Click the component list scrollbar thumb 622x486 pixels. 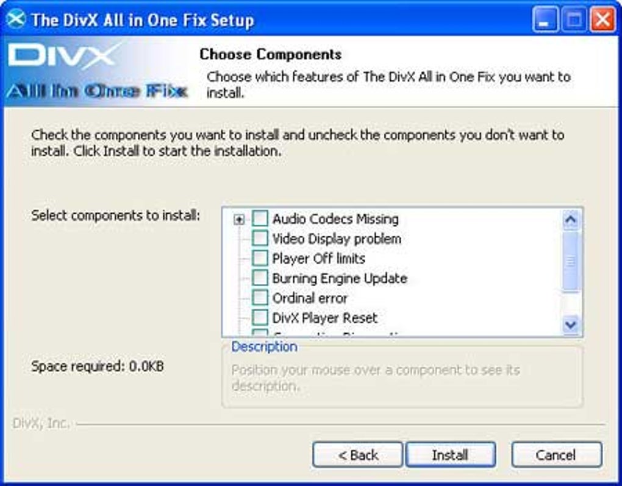[x=571, y=262]
